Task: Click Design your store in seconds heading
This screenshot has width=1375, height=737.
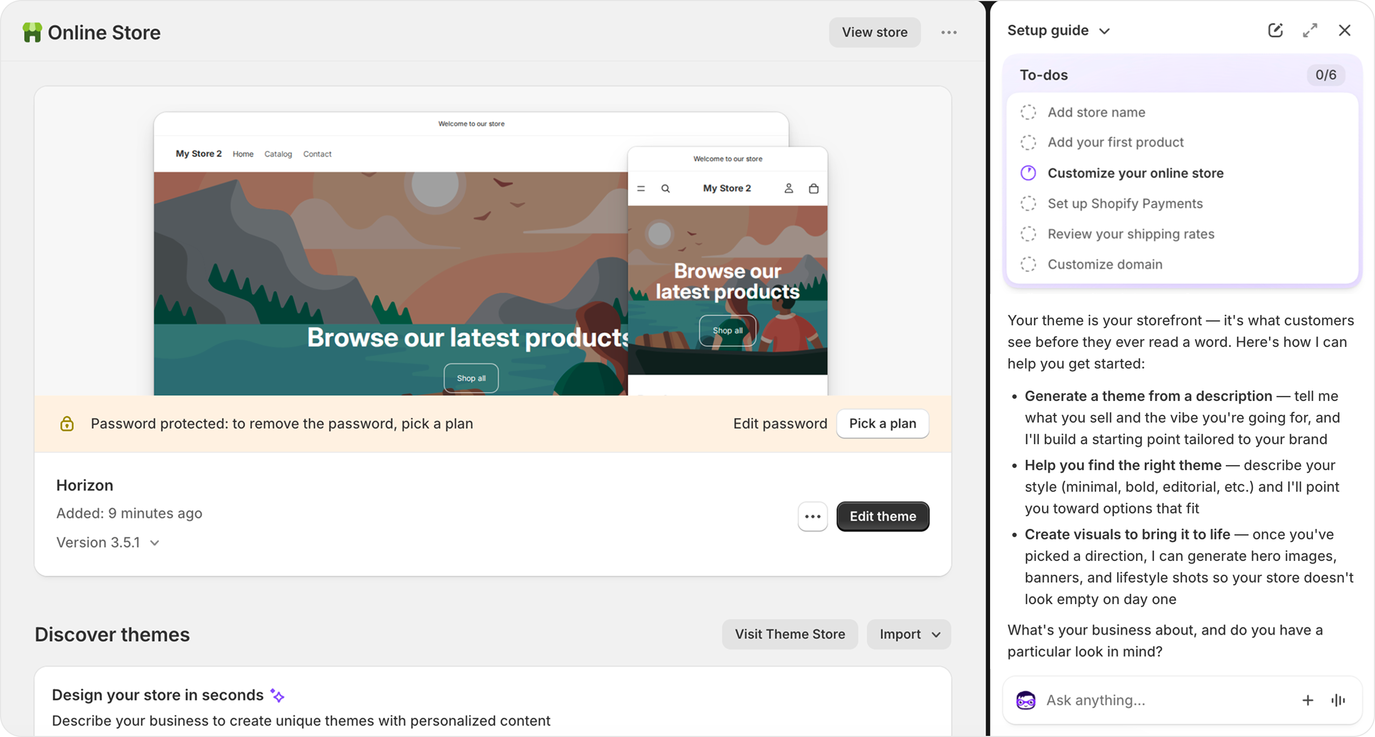Action: coord(157,695)
